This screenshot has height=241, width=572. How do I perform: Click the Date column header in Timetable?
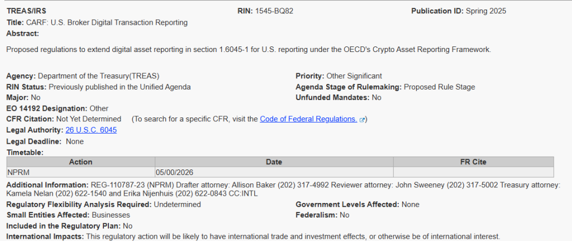point(274,162)
